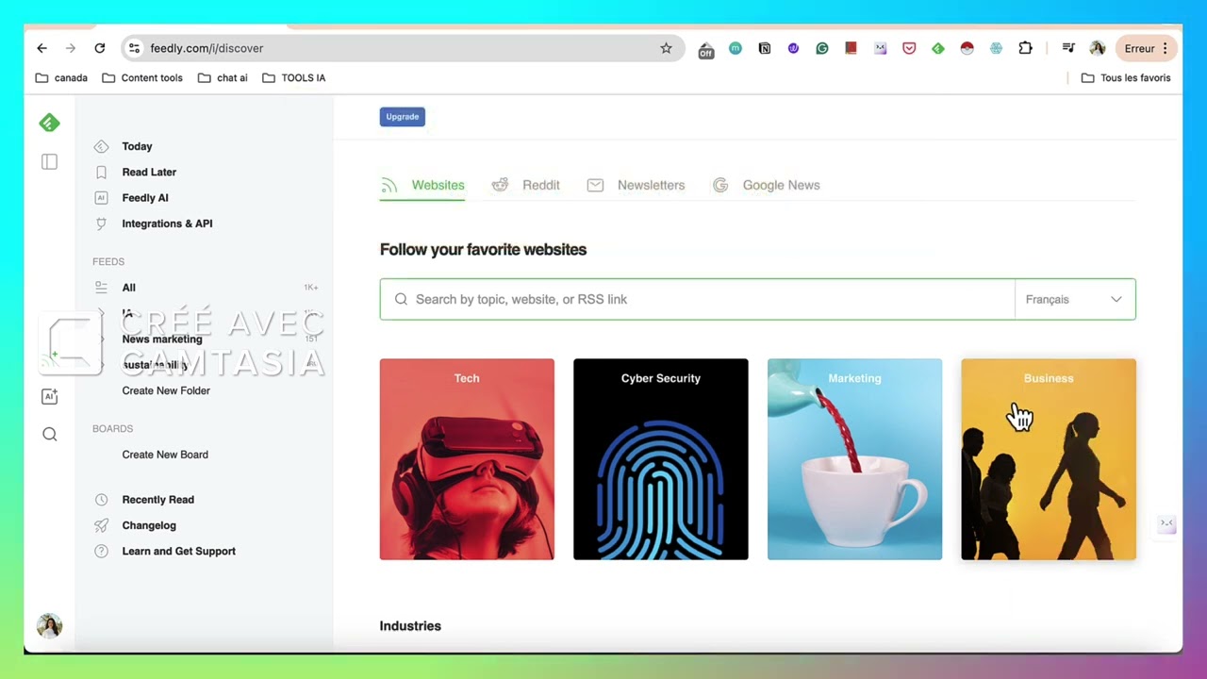This screenshot has height=679, width=1207.
Task: Open the media control playlist icon
Action: (1068, 48)
